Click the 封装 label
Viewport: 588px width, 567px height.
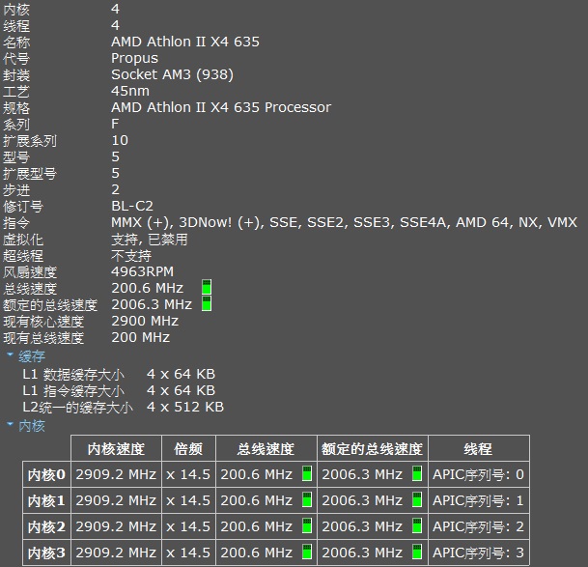[16, 75]
